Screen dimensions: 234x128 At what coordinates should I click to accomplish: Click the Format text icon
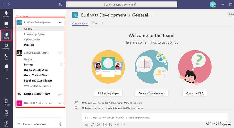click(86, 125)
